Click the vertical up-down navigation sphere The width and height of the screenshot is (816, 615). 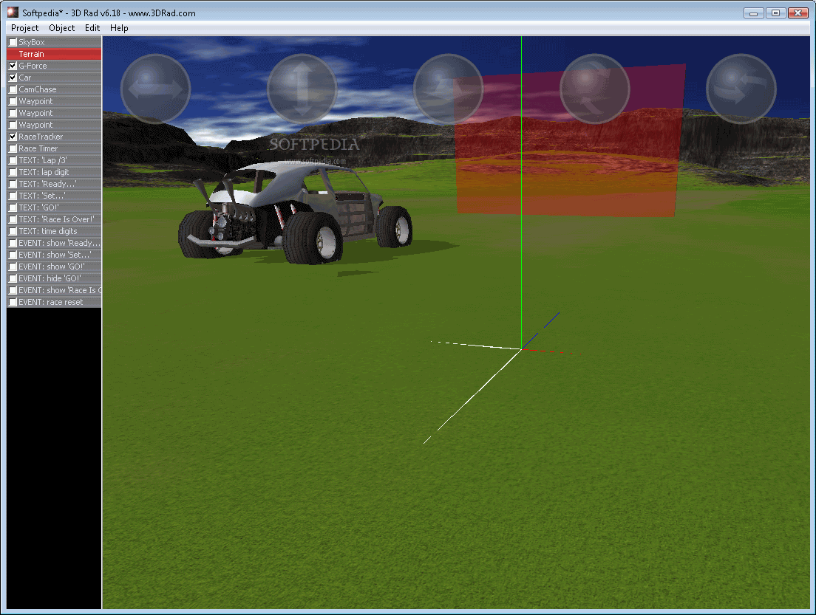[x=302, y=89]
